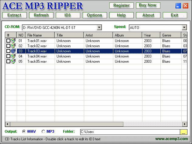The image size is (192, 144).
Task: Browse for output folder with the yellow button
Action: pos(183,132)
